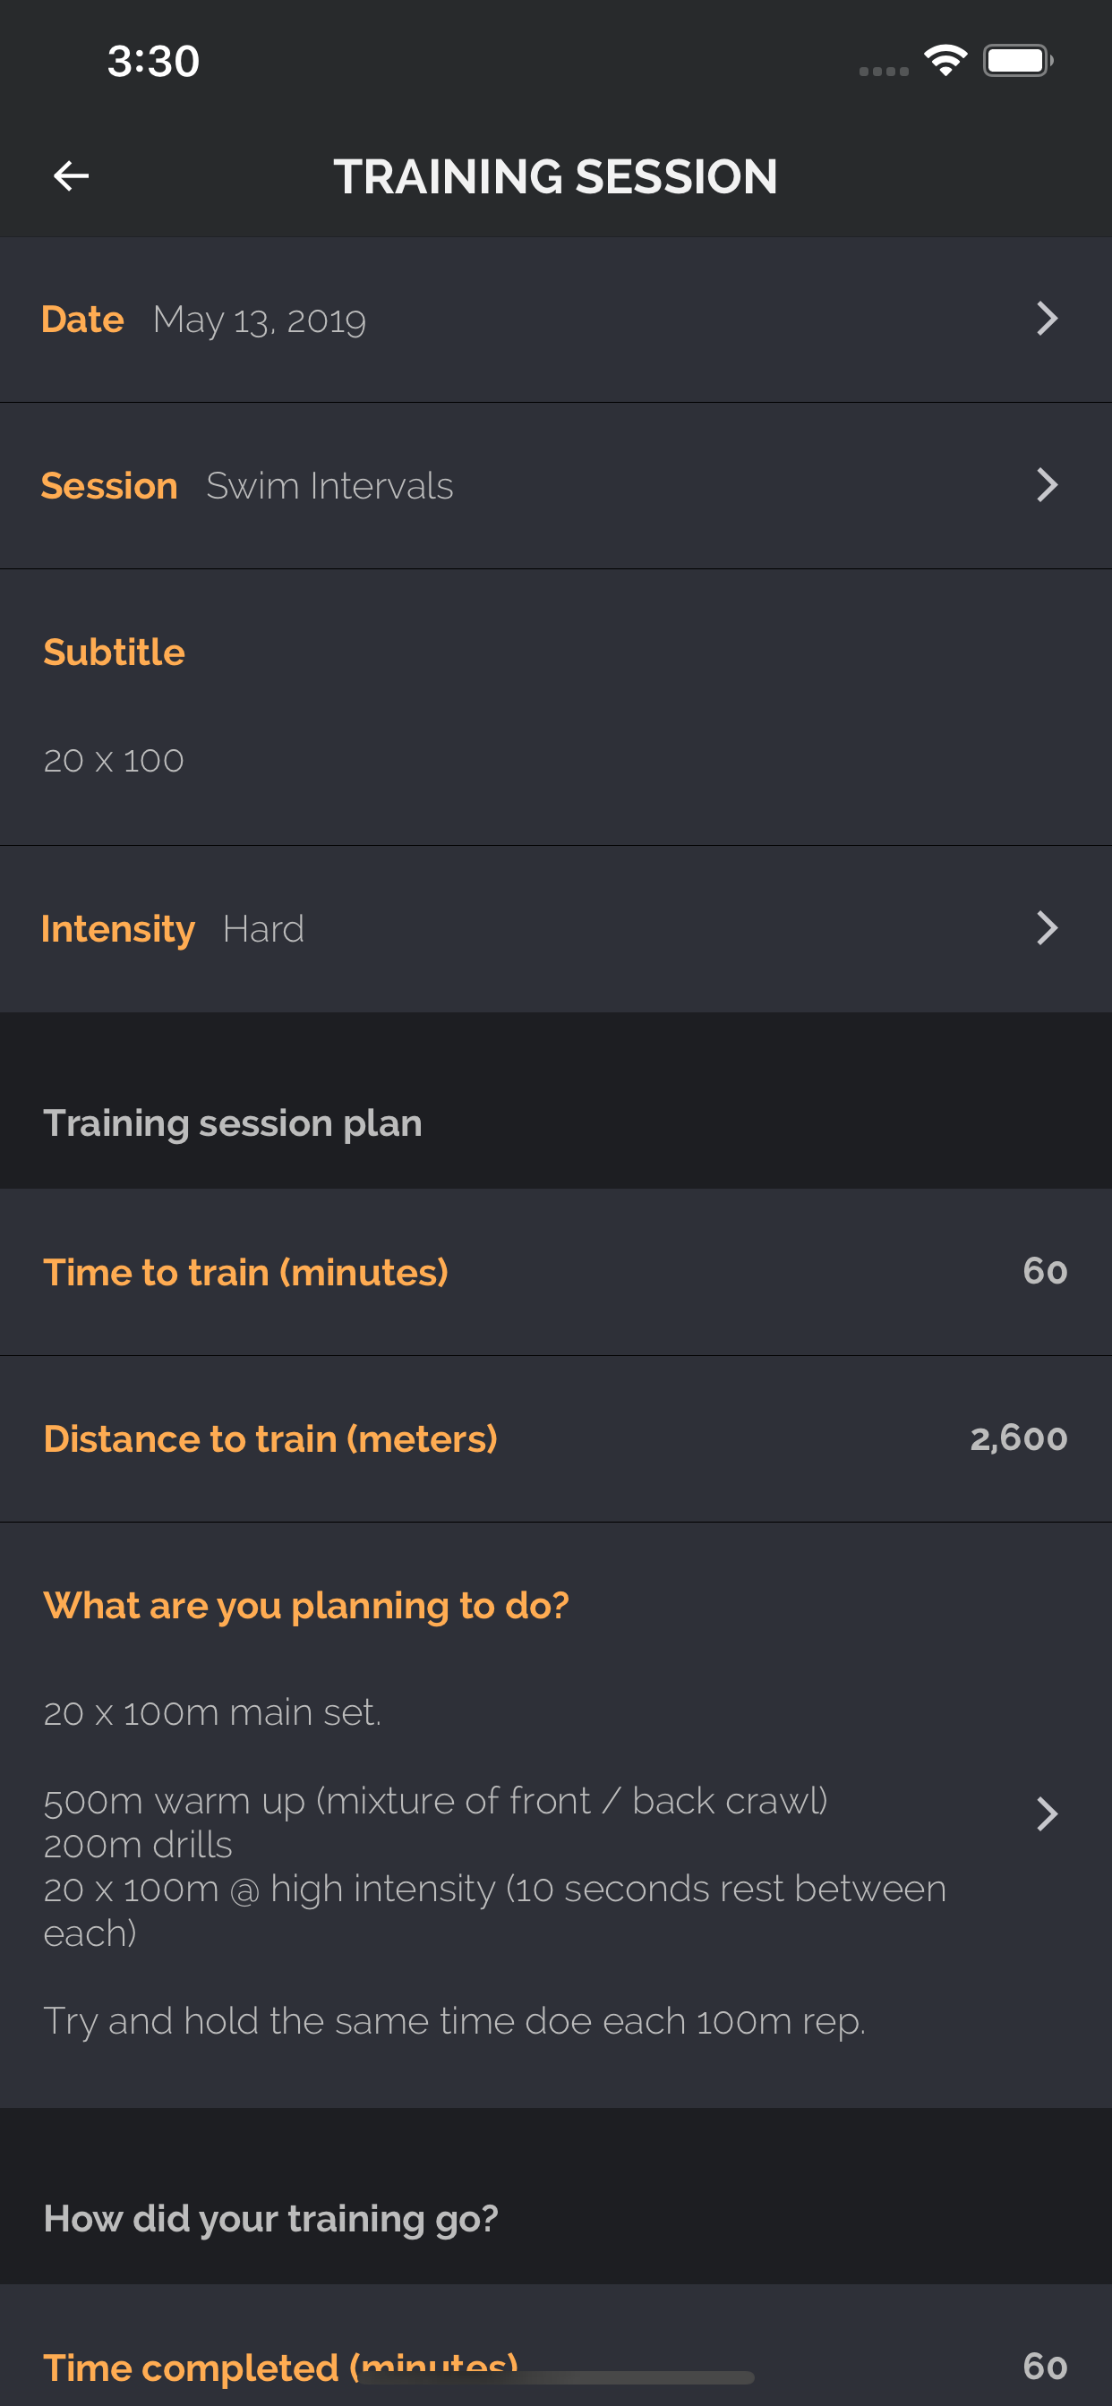This screenshot has width=1112, height=2406.
Task: Open the Date row chevron
Action: point(1047,319)
